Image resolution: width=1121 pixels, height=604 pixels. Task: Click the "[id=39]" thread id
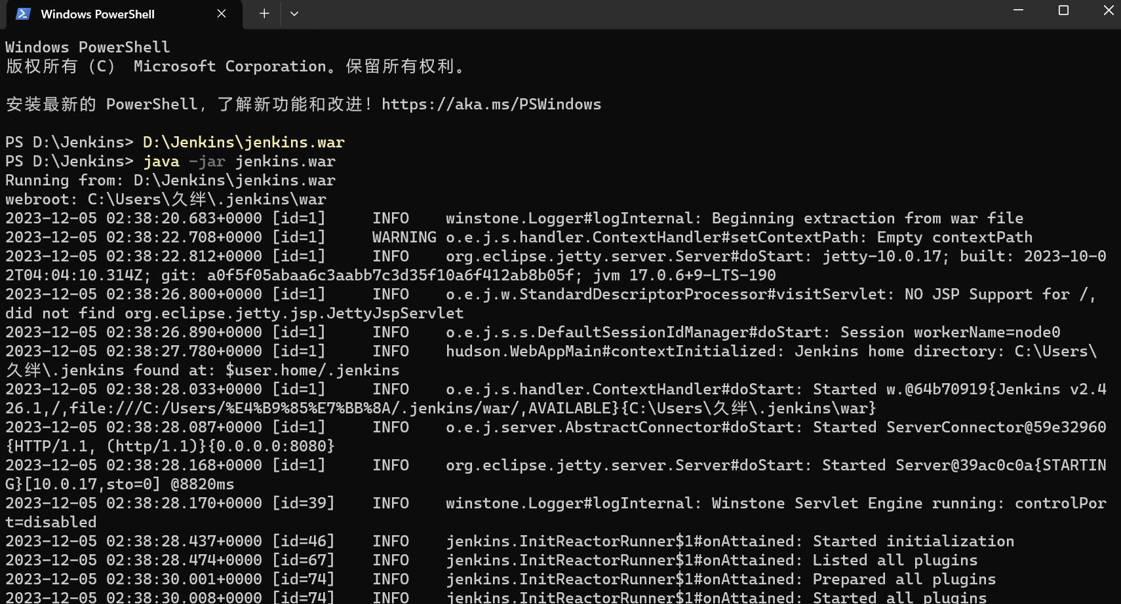coord(304,504)
